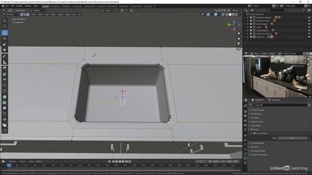Image resolution: width=312 pixels, height=175 pixels.
Task: Hide the Window Frames collection via eye icon
Action: click(309, 20)
